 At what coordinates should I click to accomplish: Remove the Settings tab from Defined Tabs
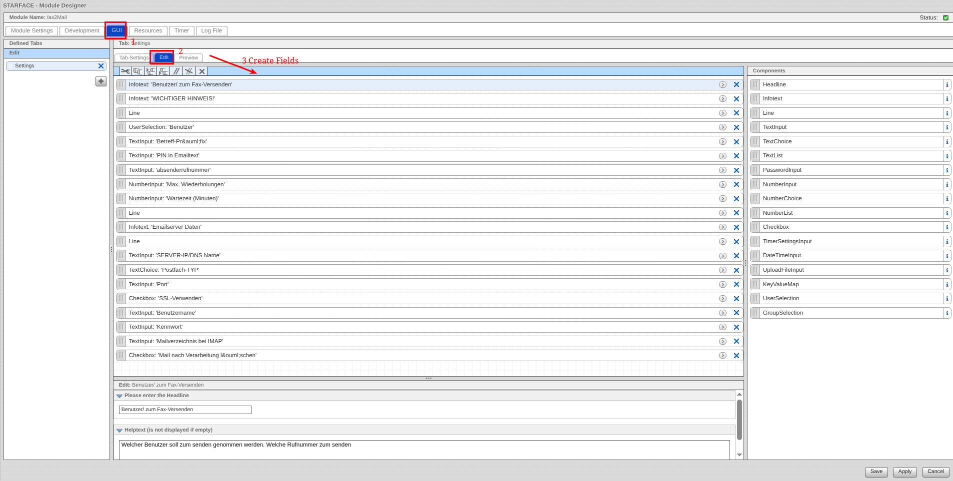coord(101,66)
